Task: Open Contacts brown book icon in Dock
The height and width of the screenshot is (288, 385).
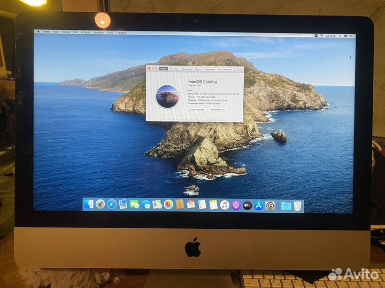Action: coord(180,204)
